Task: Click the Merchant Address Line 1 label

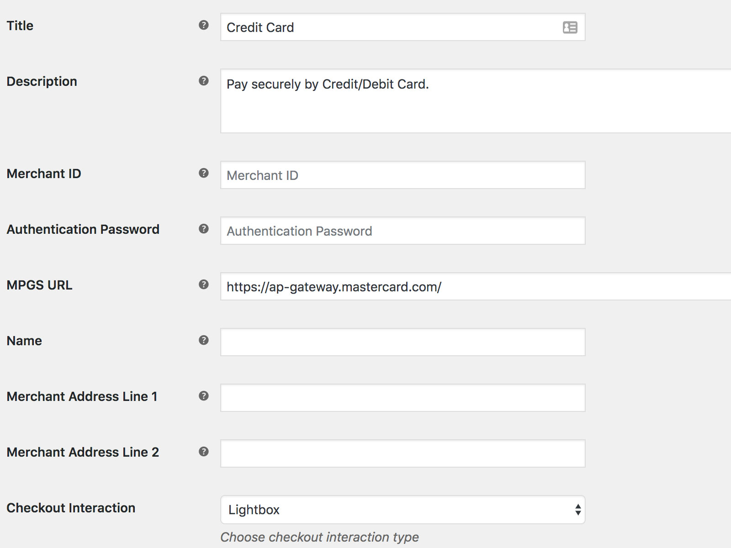Action: tap(82, 396)
